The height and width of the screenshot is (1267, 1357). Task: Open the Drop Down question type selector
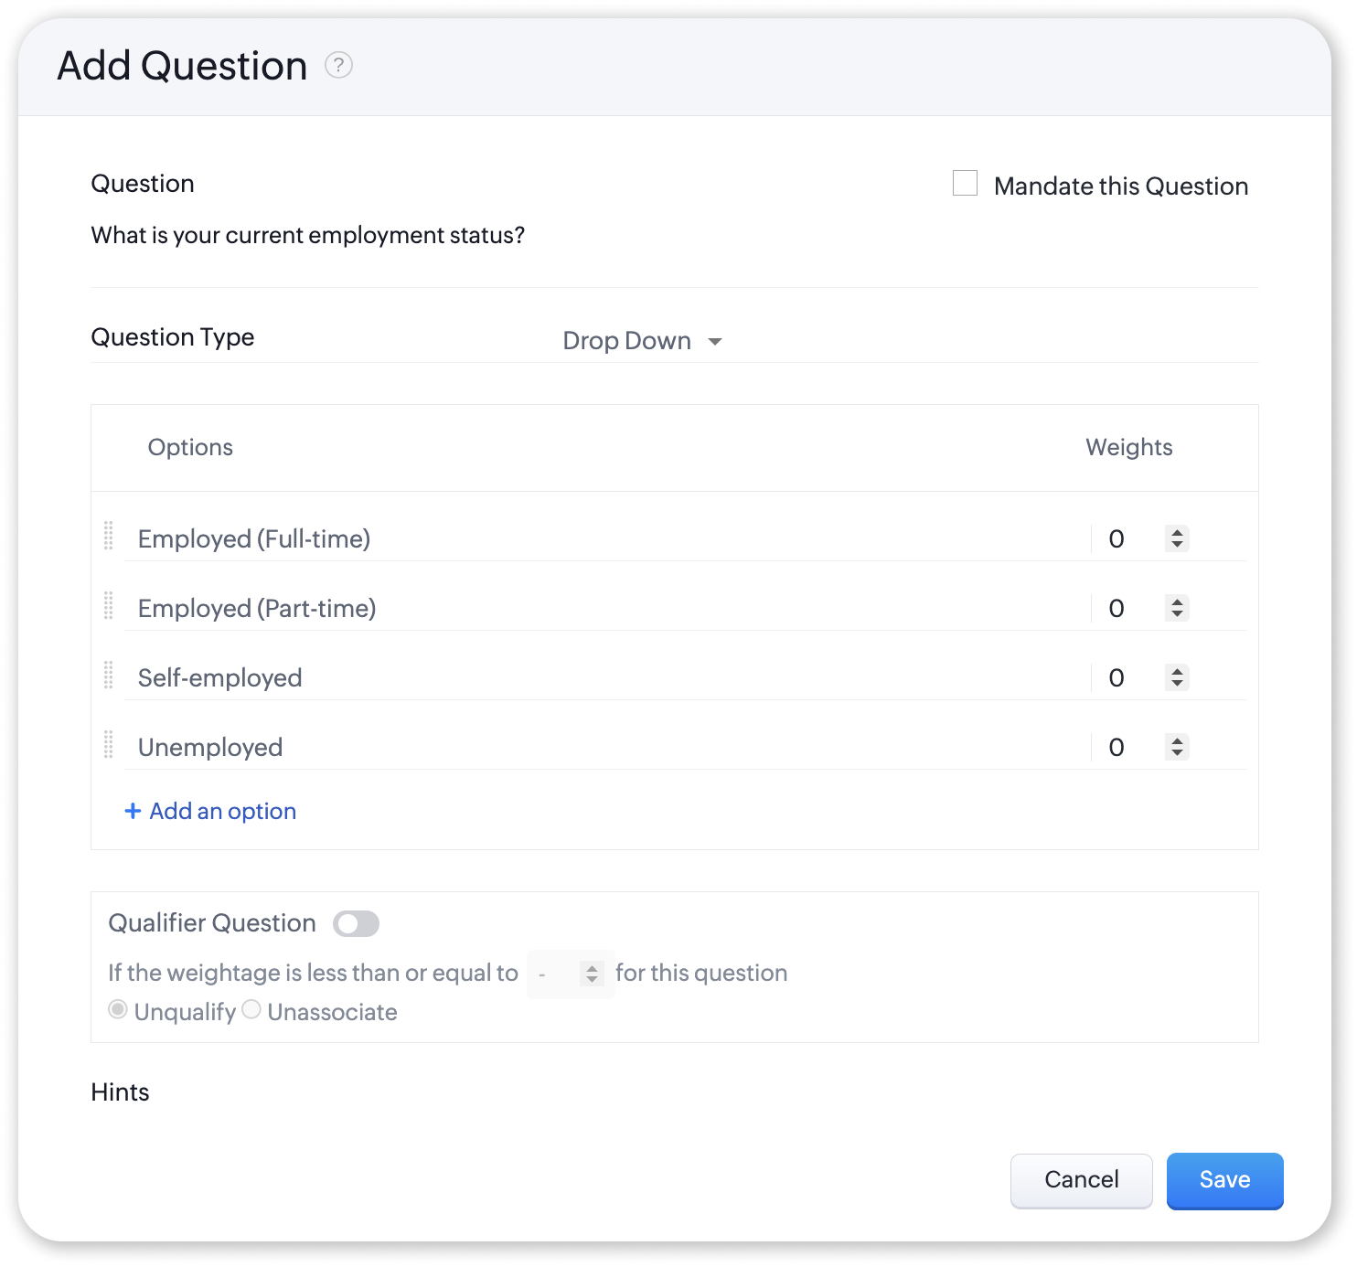tap(642, 341)
